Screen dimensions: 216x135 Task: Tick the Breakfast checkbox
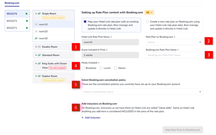click(83, 68)
